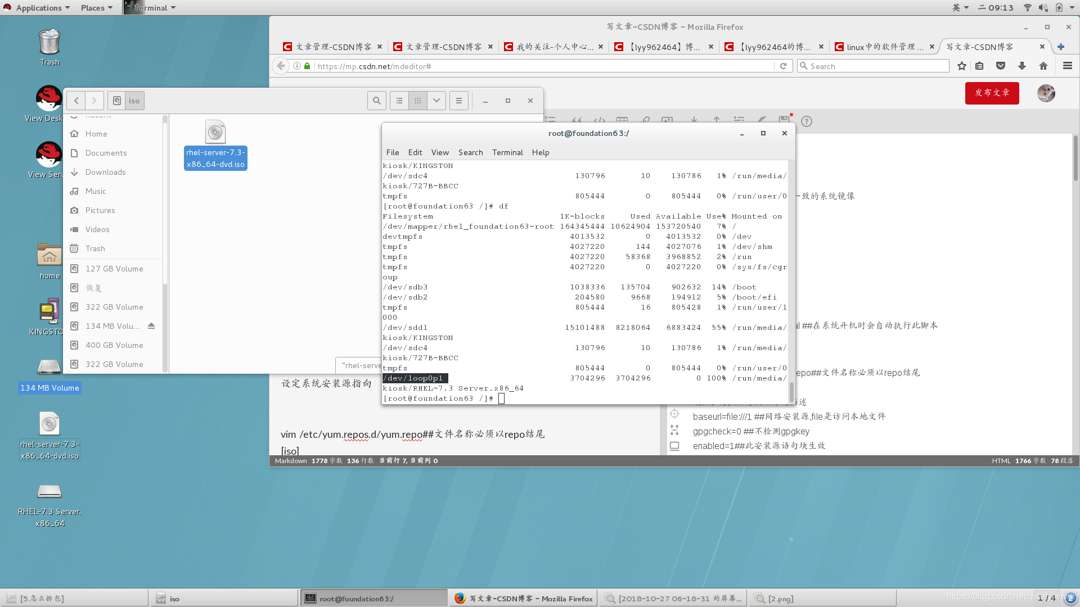Viewport: 1080px width, 607px height.
Task: Switch the file manager to list view
Action: [399, 101]
